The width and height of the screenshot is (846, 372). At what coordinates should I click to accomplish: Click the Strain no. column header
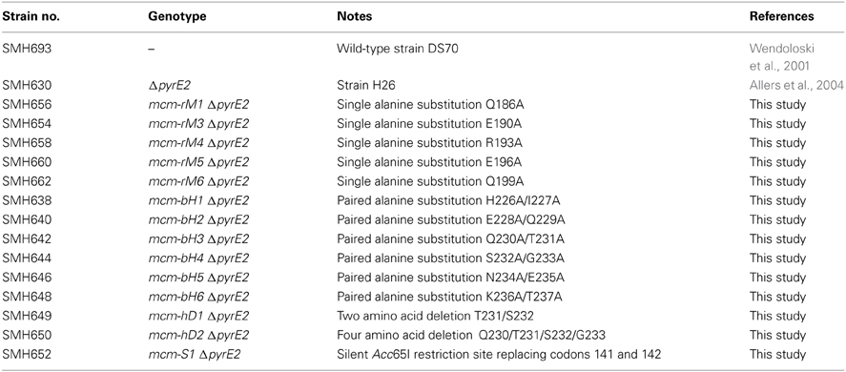tap(31, 16)
